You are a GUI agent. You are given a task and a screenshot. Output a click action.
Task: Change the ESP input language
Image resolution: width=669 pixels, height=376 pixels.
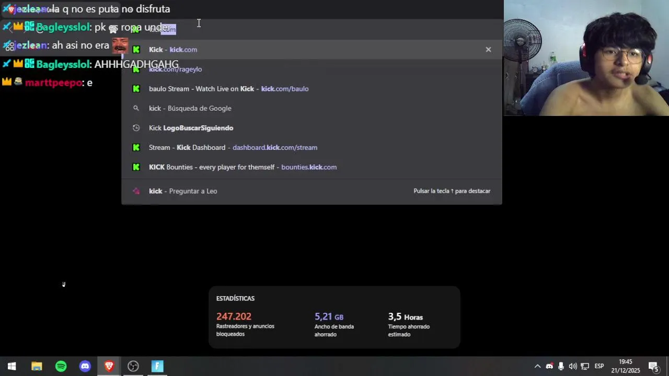coord(599,366)
